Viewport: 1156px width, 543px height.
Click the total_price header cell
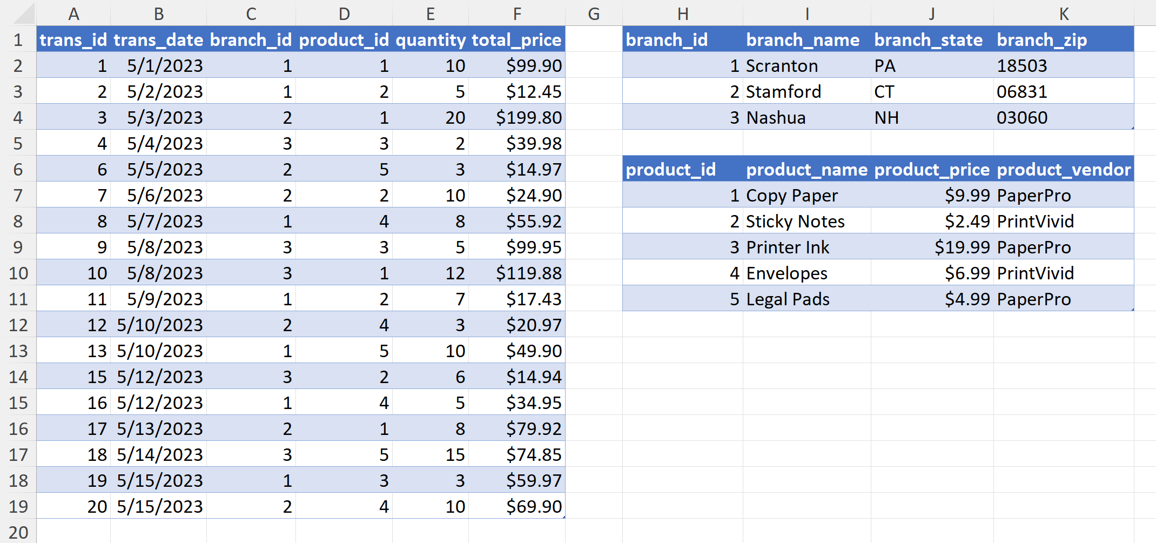point(516,40)
